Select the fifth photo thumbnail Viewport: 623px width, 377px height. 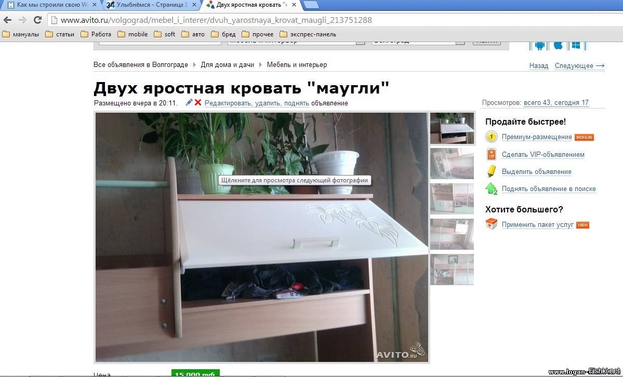(x=452, y=270)
